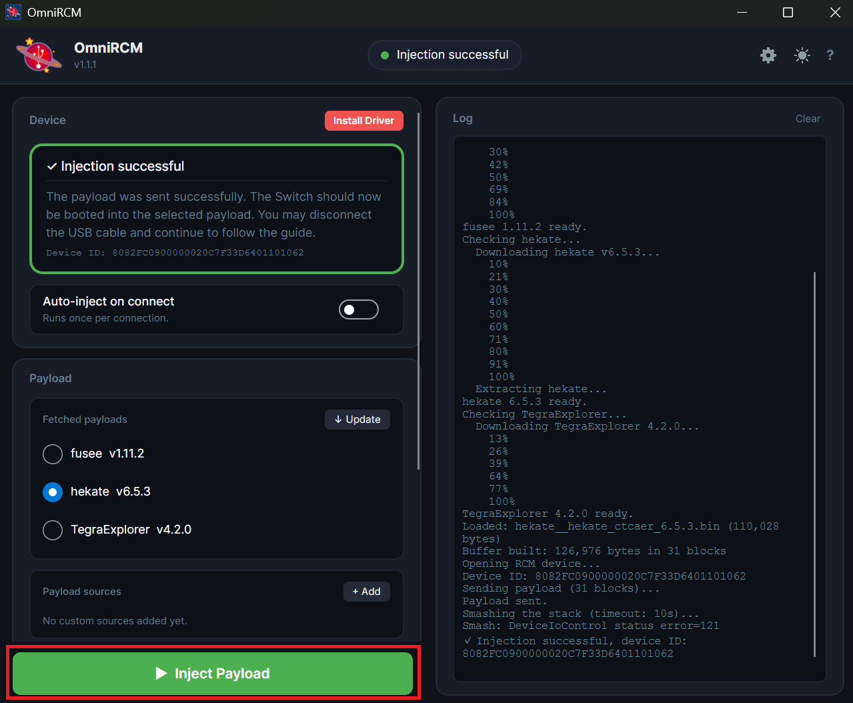Click the green Injection successful status dot
Screen dimensions: 853x703
[x=385, y=55]
